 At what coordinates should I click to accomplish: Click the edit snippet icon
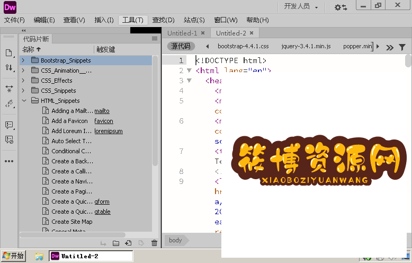click(141, 243)
